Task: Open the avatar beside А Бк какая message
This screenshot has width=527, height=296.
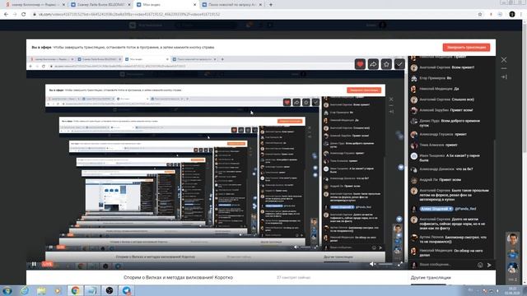Action: 414,156
